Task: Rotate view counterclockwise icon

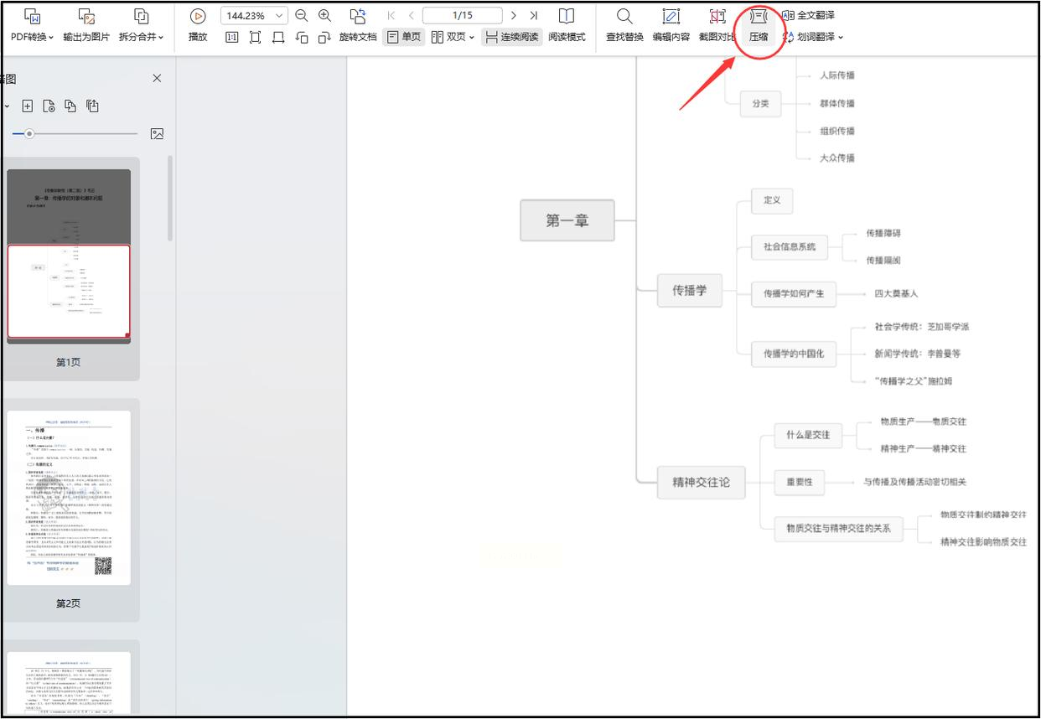Action: pos(303,37)
